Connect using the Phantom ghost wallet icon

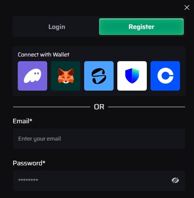32,76
